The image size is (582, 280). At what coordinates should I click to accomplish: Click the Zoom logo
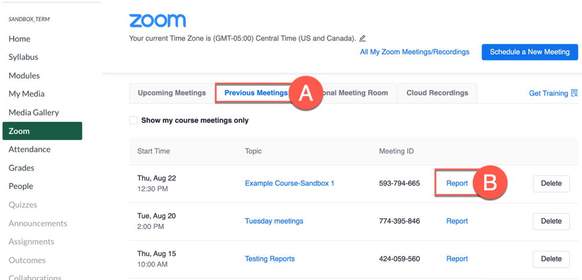[157, 20]
